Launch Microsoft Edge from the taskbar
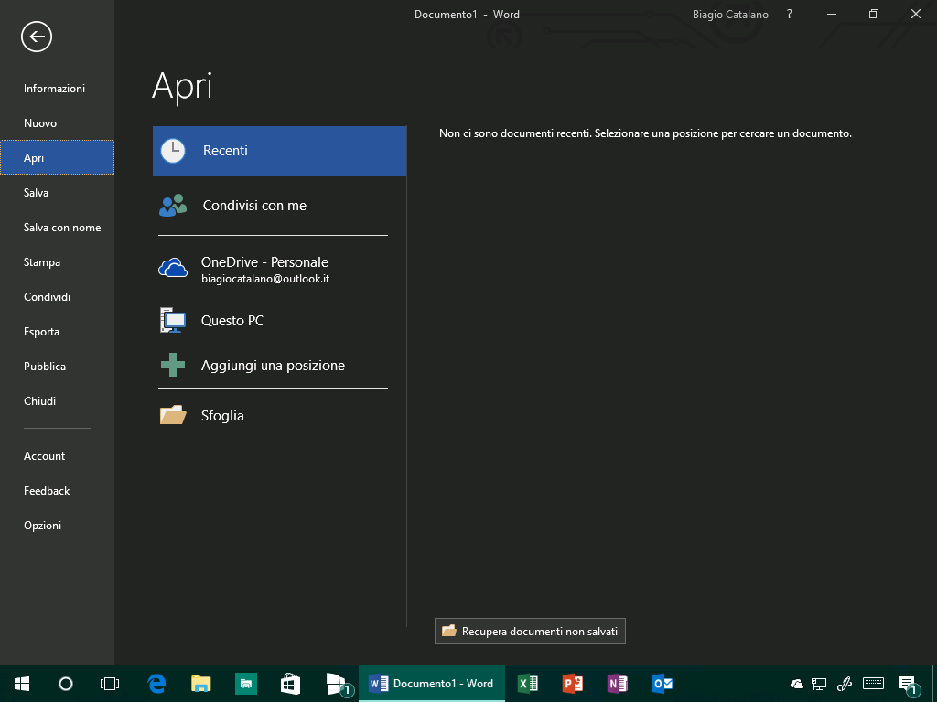Viewport: 937px width, 702px height. pyautogui.click(x=156, y=684)
